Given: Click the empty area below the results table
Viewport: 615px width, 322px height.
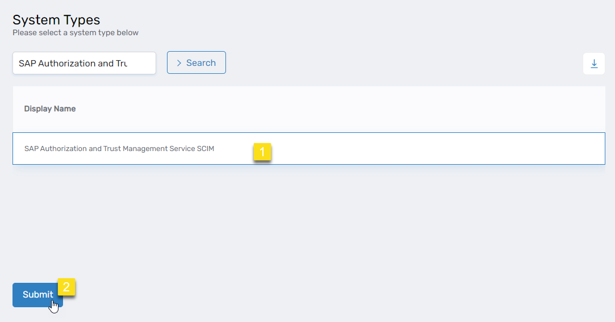Looking at the screenshot, I should (307, 221).
